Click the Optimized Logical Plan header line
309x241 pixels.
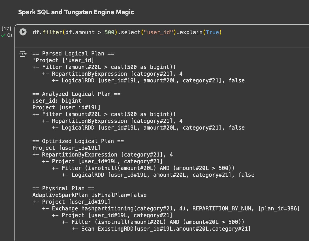(x=78, y=141)
